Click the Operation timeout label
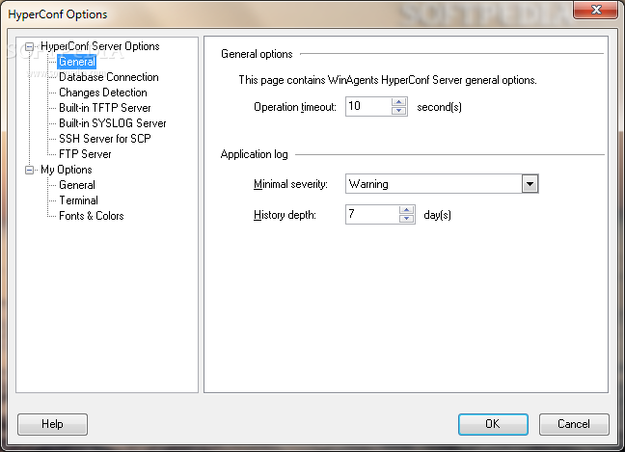The width and height of the screenshot is (625, 452). click(x=295, y=107)
